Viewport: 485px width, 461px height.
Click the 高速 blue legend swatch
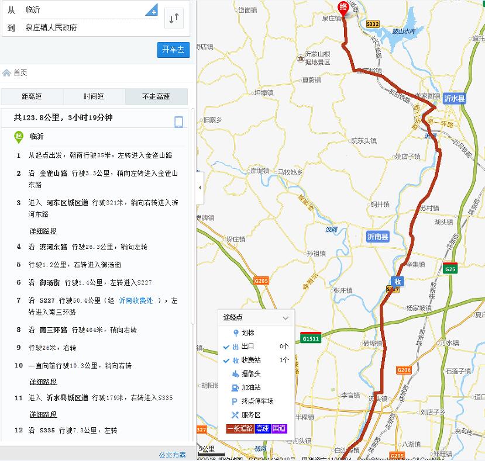(x=263, y=428)
